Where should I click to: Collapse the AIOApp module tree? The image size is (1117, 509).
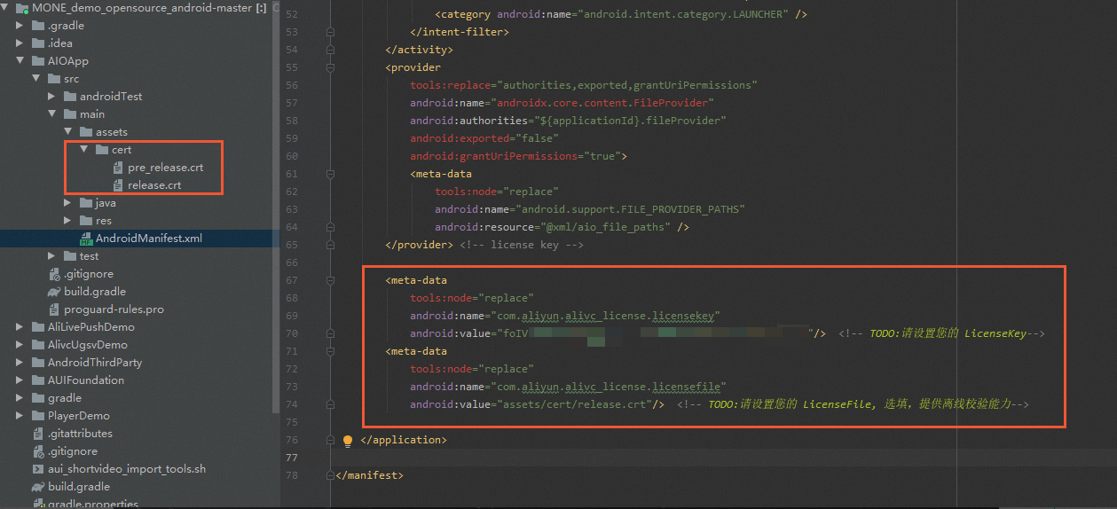tap(20, 61)
